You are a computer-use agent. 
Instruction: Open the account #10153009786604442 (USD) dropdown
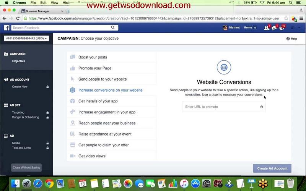coord(26,39)
